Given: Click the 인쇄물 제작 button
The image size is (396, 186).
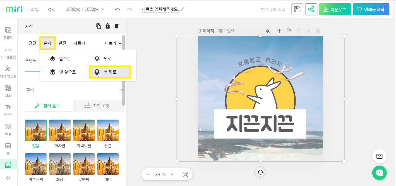Looking at the screenshot, I should (371, 9).
